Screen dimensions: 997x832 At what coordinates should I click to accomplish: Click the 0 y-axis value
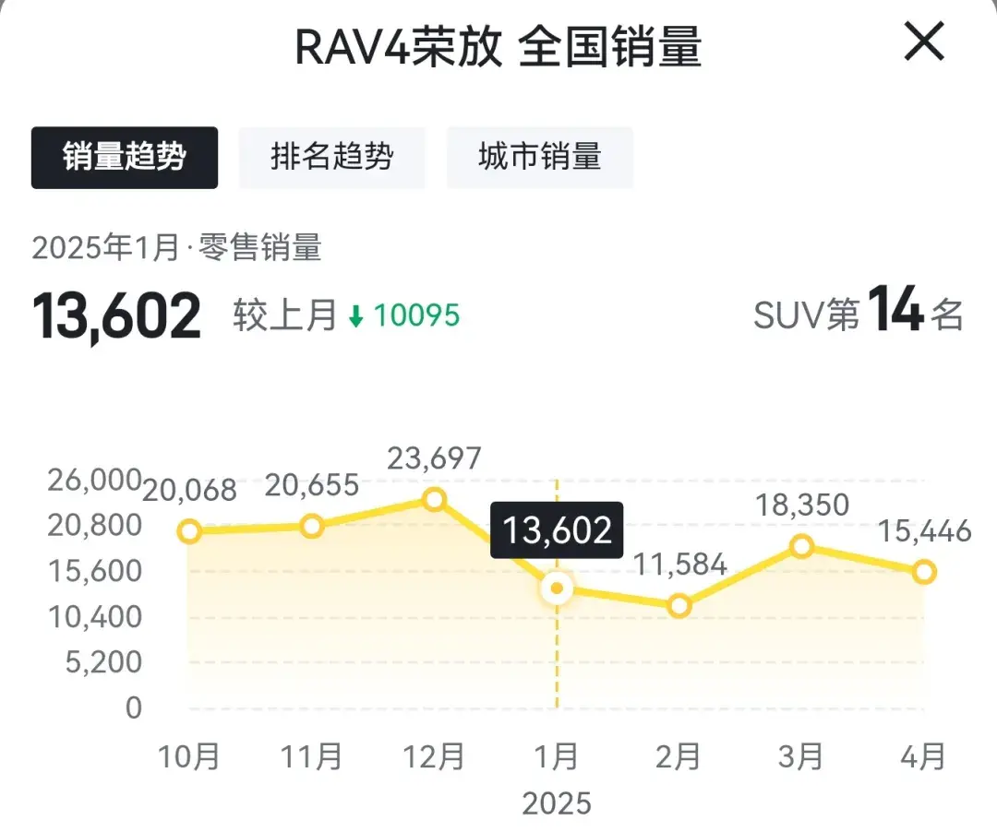134,707
